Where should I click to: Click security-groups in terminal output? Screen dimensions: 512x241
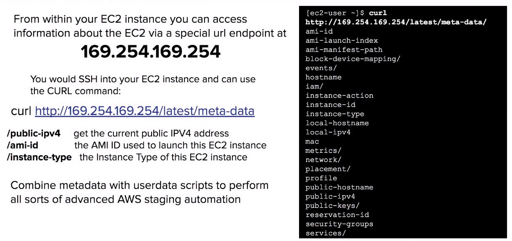[x=339, y=224]
